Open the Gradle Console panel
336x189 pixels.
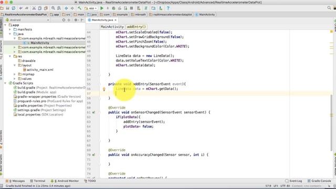pyautogui.click(x=319, y=181)
